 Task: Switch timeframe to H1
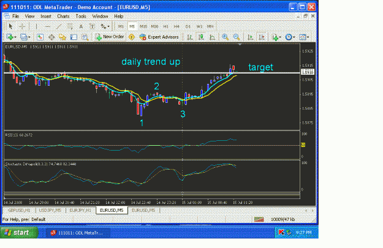[166, 26]
